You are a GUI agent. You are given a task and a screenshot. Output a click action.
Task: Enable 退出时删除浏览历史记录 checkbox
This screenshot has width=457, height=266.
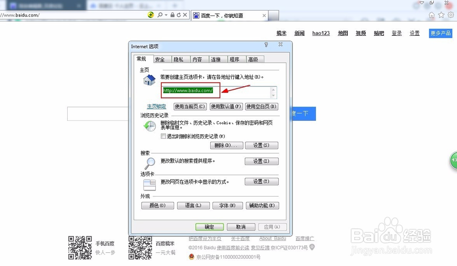tap(164, 136)
